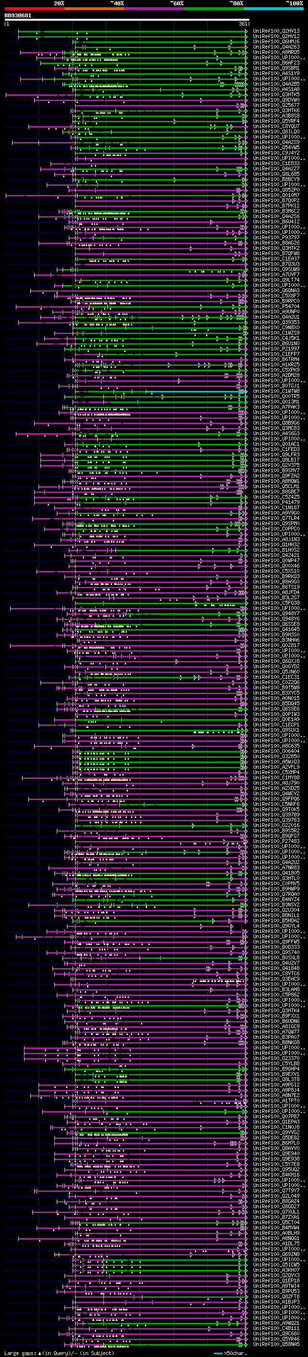Image resolution: width=308 pixels, height=1357 pixels.
Task: Select hit label UniRef100_Q5VRF4
Action: (276, 121)
